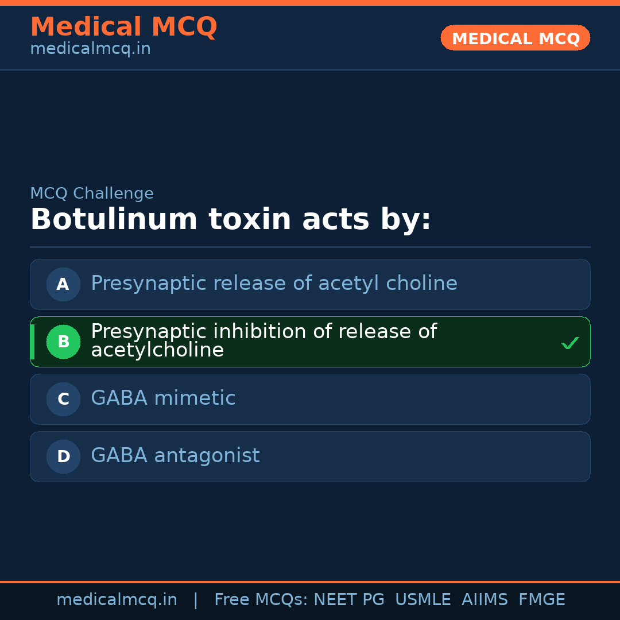Click the letter A option circle
620x620 pixels.
[x=63, y=284]
